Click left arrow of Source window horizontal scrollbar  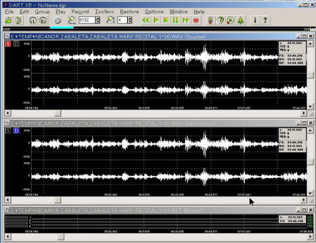click(x=8, y=113)
